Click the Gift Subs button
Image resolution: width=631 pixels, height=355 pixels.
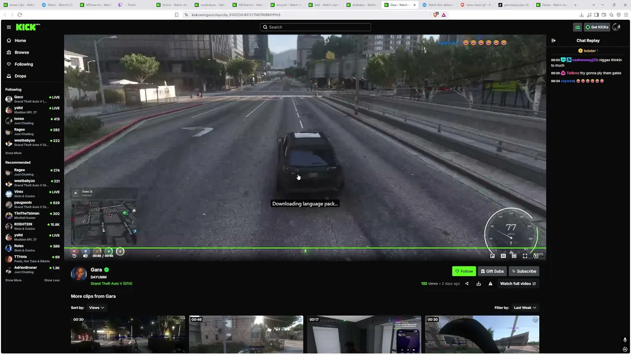click(492, 271)
